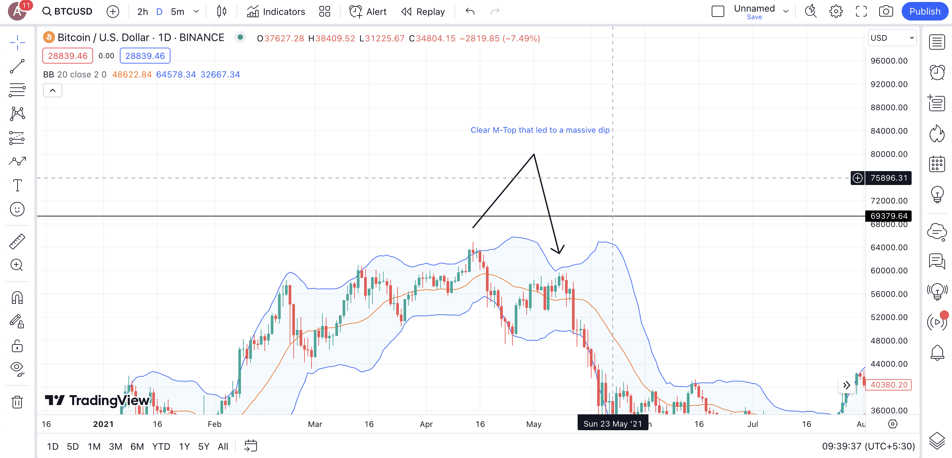Screen dimensions: 952x458
Task: Select the trend line drawing tool
Action: (x=17, y=66)
